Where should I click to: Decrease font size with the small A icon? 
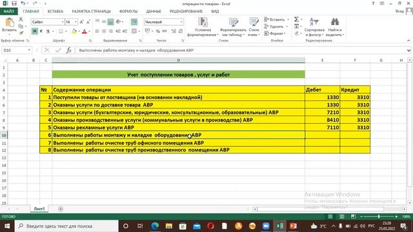pos(88,22)
